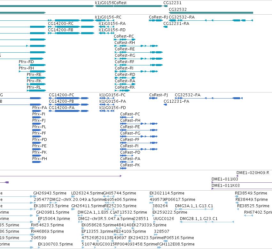Screen dimensions: 272x249
Task: Select transcript CoRest-RK
Action: 122,91
